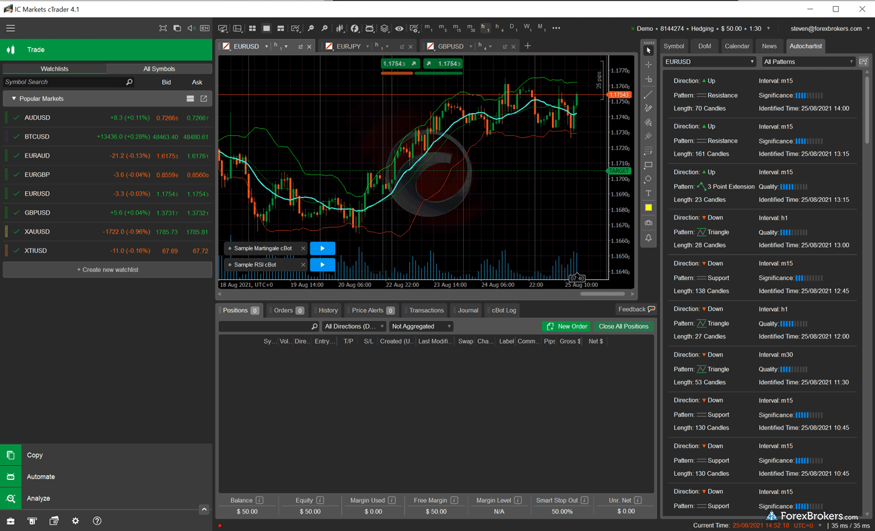Screen dimensions: 875x531
Task: Switch chart timeframe to m5
Action: (x=442, y=28)
